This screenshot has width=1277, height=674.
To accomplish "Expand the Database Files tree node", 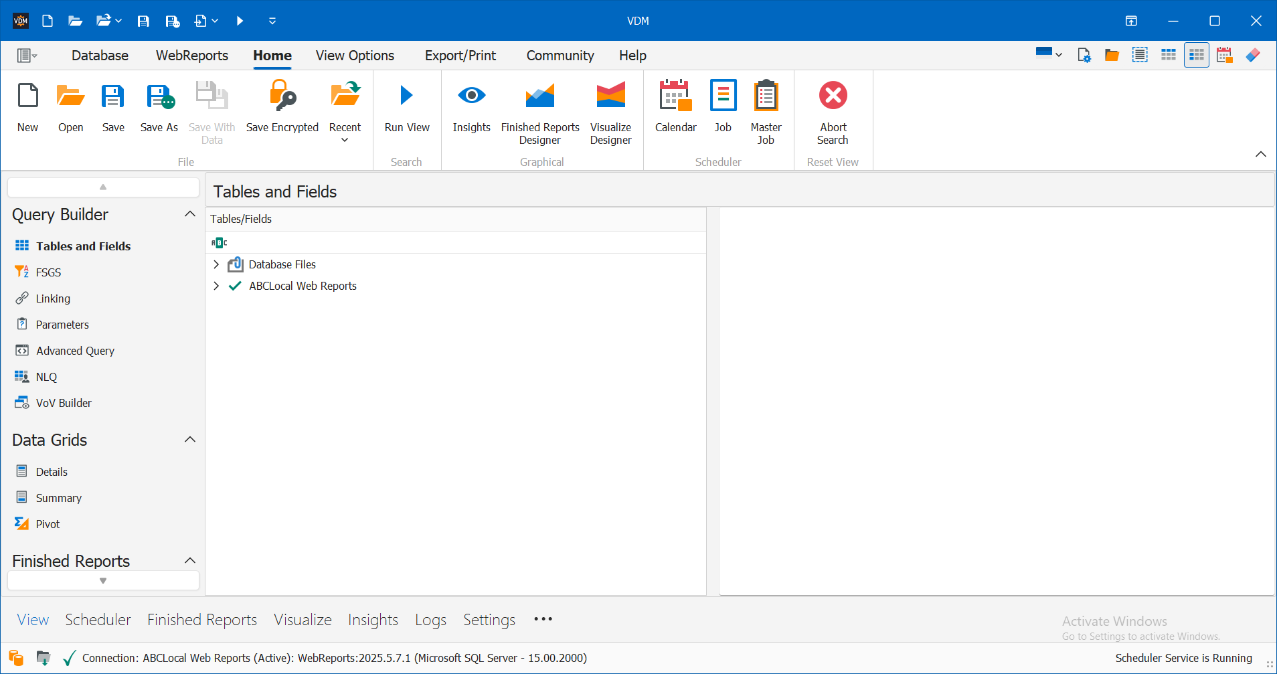I will tap(216, 264).
